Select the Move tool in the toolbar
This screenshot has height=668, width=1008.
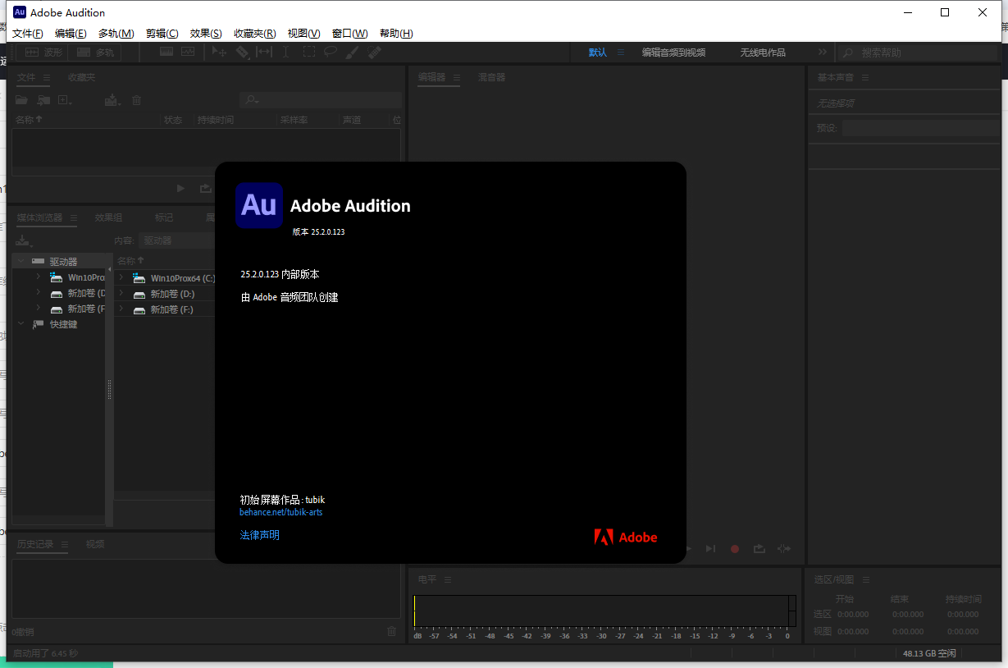[218, 51]
